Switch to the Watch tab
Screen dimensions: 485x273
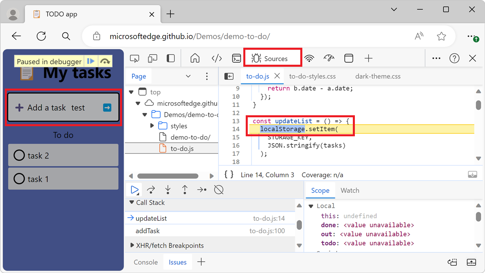point(350,190)
